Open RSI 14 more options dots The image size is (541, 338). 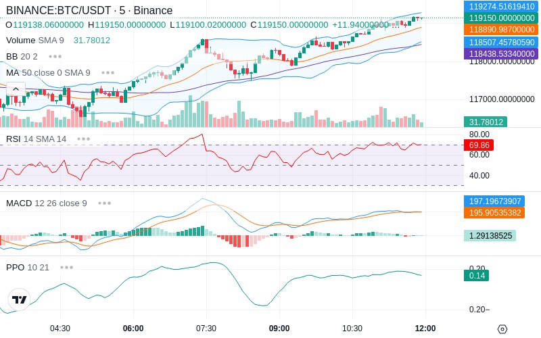click(x=83, y=139)
